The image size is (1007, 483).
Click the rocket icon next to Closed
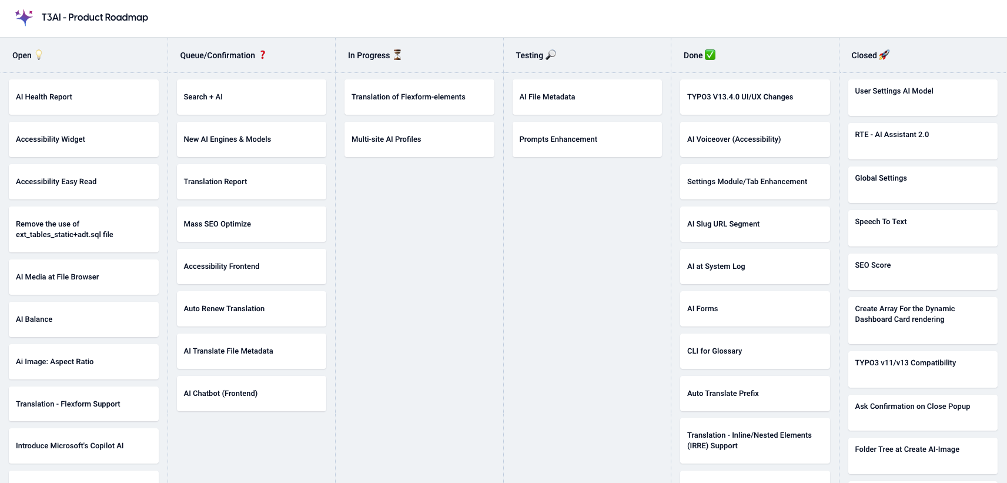[884, 55]
